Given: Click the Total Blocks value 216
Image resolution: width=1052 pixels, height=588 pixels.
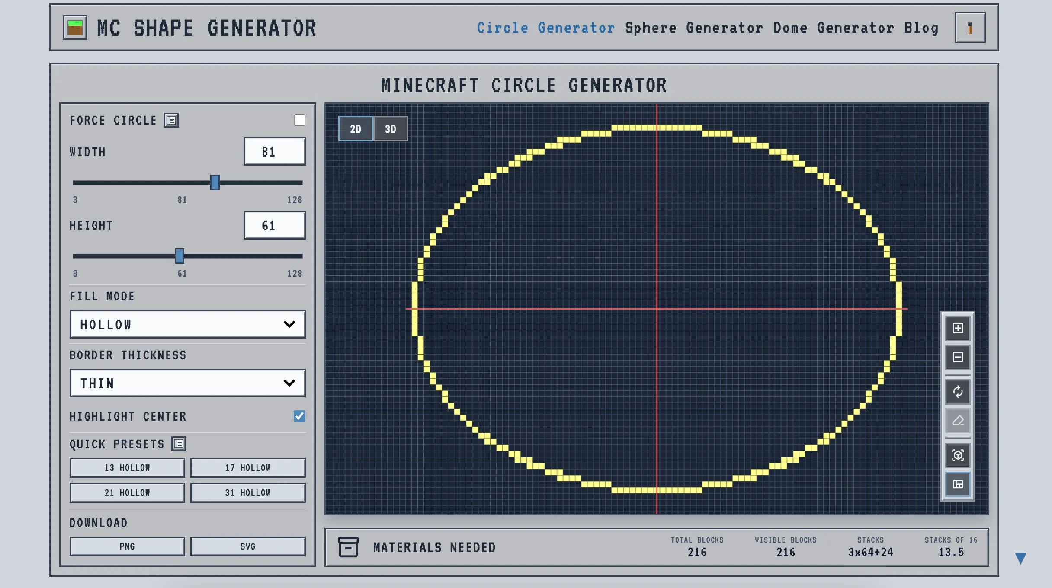Looking at the screenshot, I should 697,553.
